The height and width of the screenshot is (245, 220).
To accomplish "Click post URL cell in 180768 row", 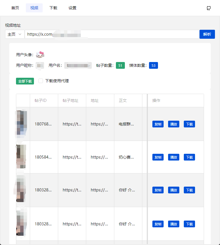I will coord(72,124).
